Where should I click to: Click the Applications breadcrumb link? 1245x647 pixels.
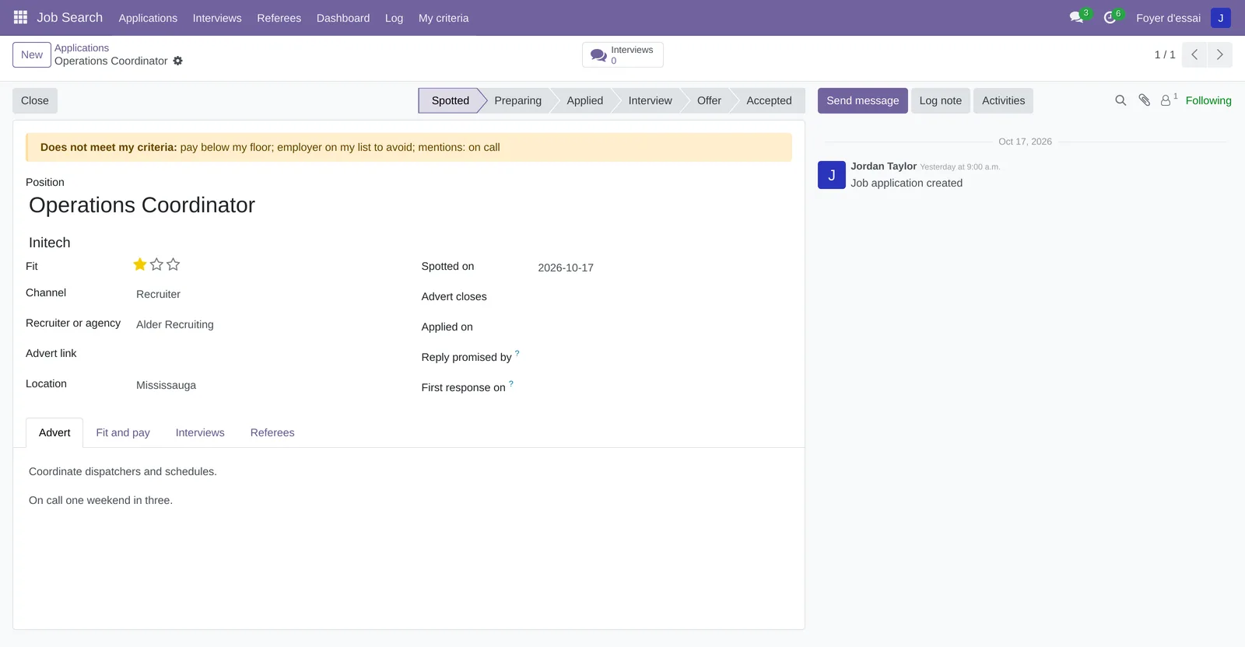click(82, 47)
